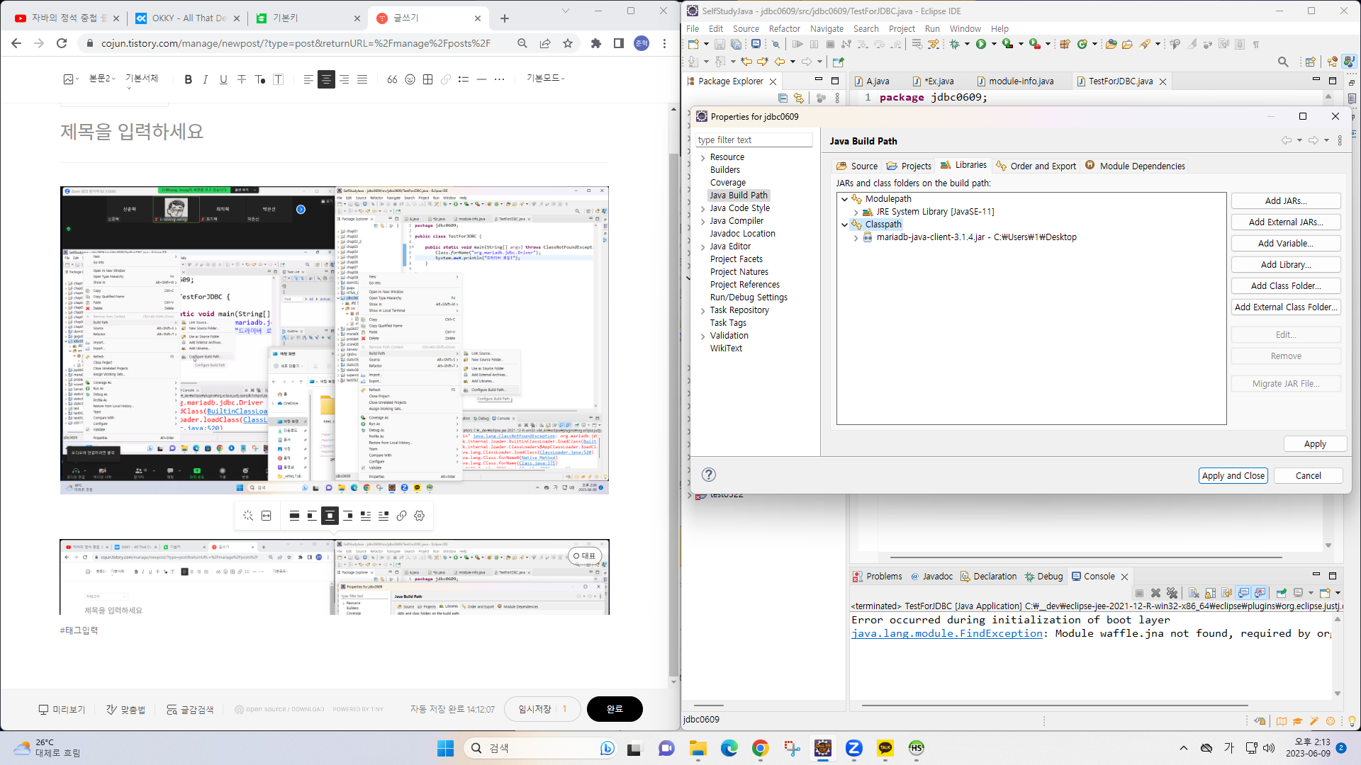
Task: Click the help question mark icon
Action: pos(708,475)
